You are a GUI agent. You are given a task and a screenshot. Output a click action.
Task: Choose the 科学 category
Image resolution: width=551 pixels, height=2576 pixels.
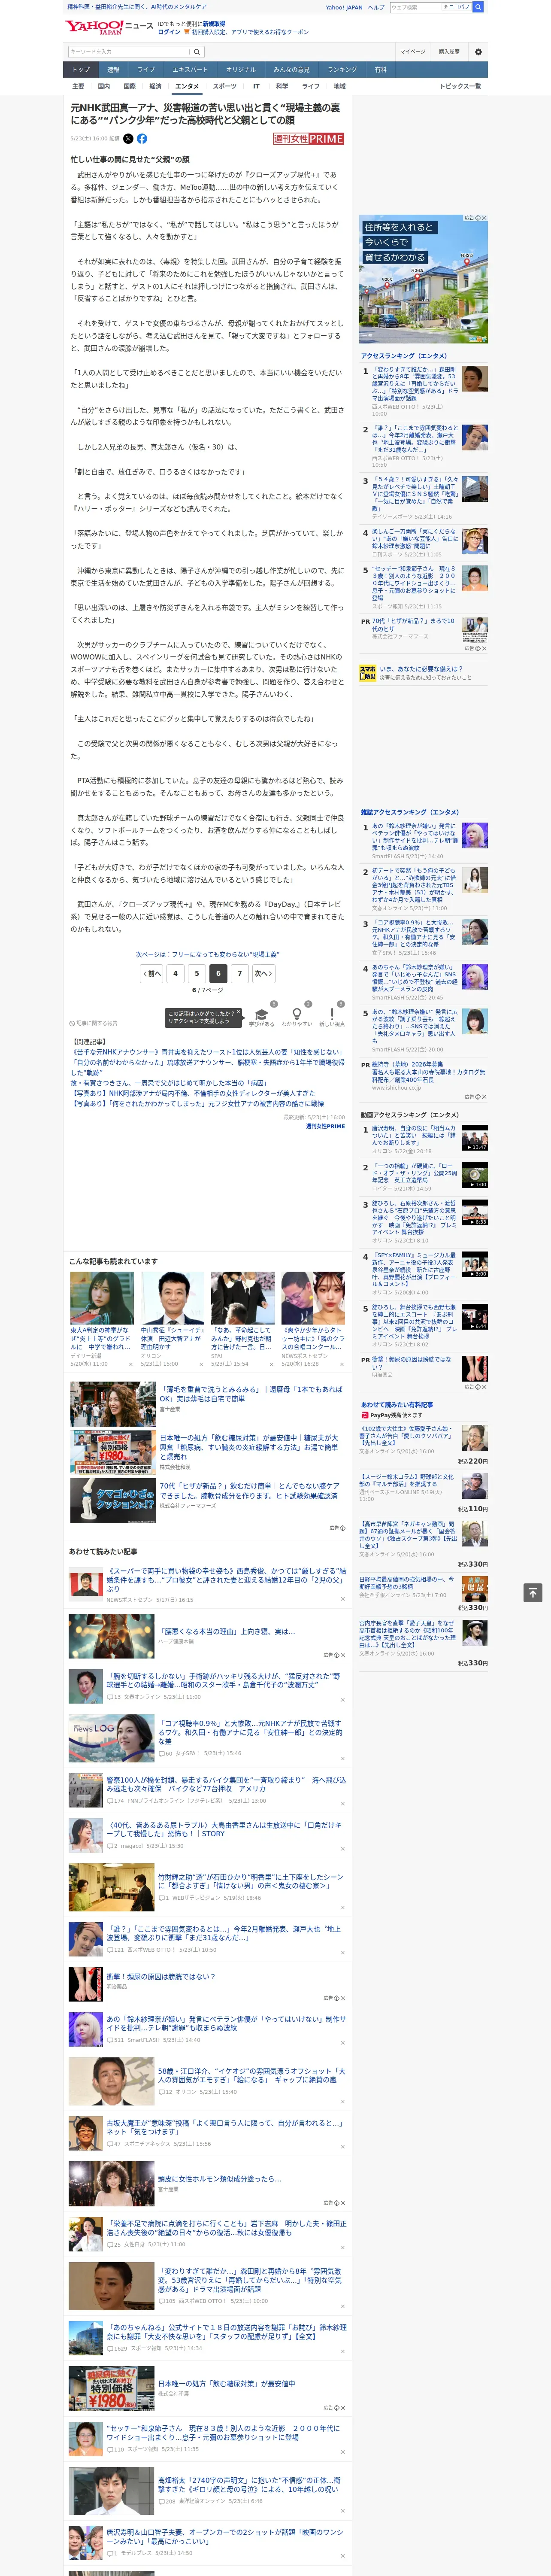click(282, 86)
